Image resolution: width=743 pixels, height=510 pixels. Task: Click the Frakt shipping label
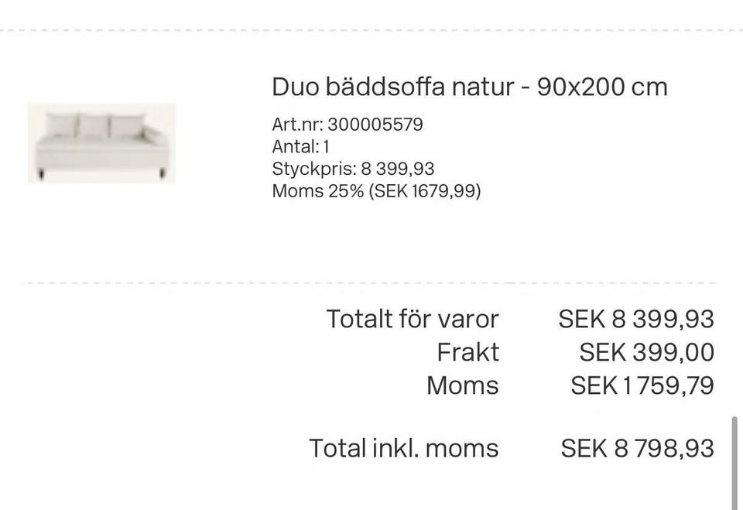[x=467, y=352]
